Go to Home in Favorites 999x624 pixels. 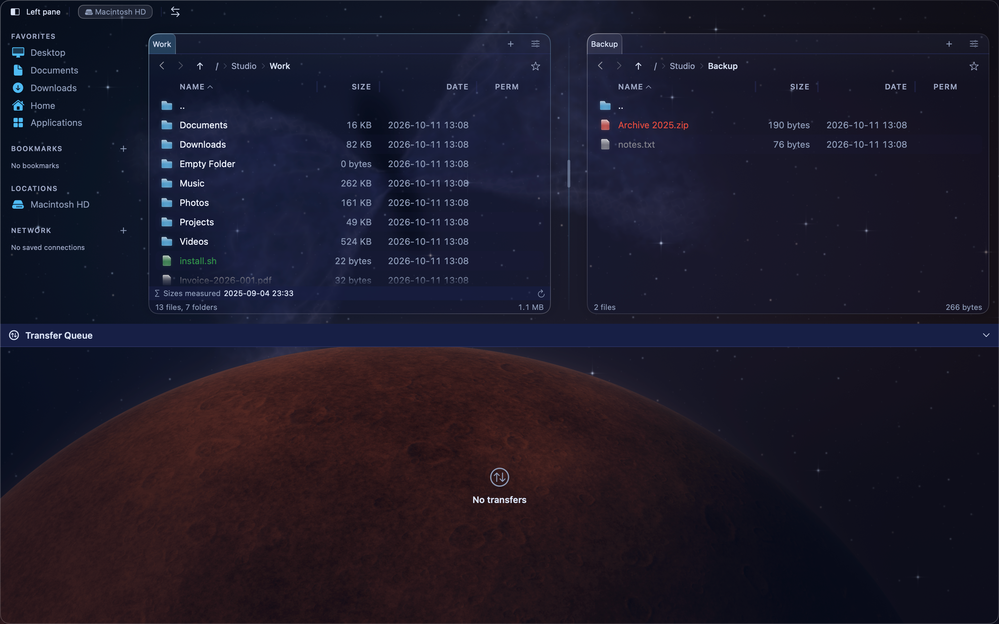[43, 106]
